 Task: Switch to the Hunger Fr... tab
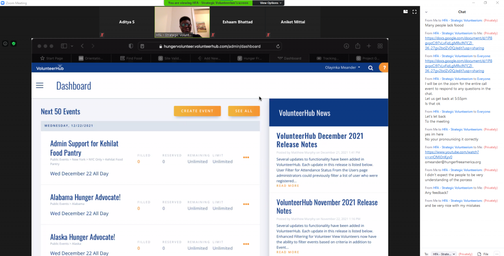click(250, 58)
